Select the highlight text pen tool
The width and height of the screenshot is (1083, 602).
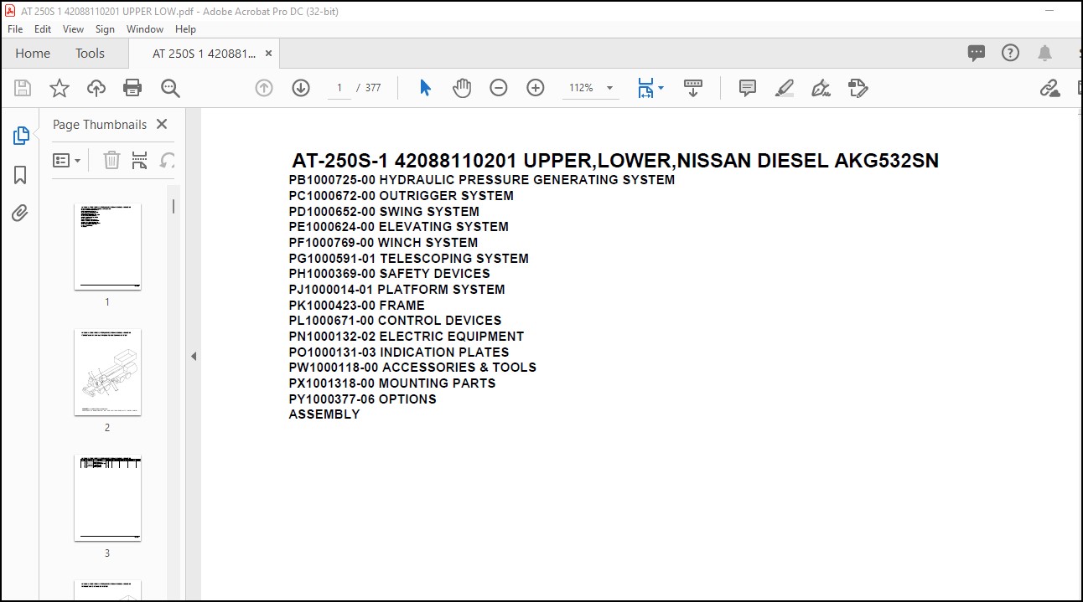coord(785,88)
